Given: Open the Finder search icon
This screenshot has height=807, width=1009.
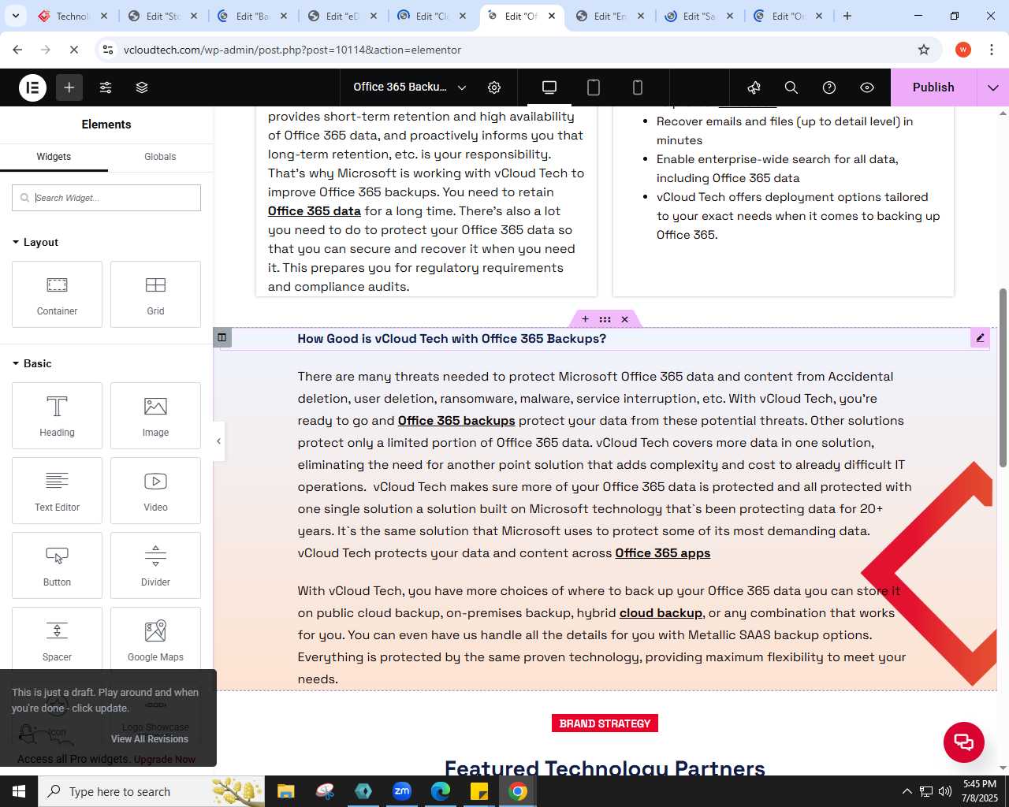Looking at the screenshot, I should (x=791, y=87).
